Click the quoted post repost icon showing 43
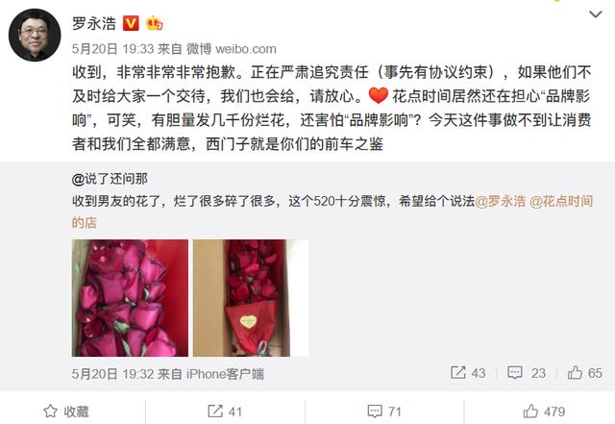Image resolution: width=615 pixels, height=424 pixels. [x=468, y=373]
